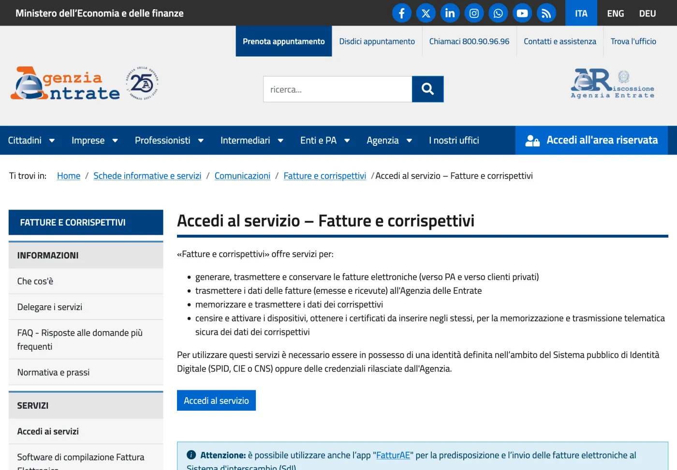The height and width of the screenshot is (470, 677).
Task: Open Comunicazioni breadcrumb link
Action: point(242,176)
